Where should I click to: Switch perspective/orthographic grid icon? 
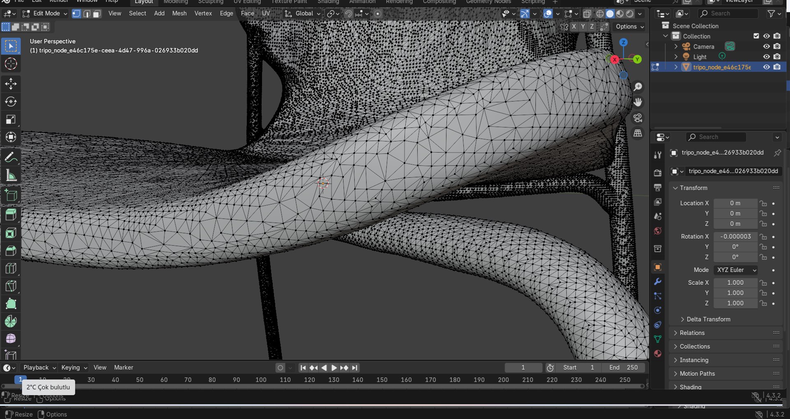[x=638, y=133]
